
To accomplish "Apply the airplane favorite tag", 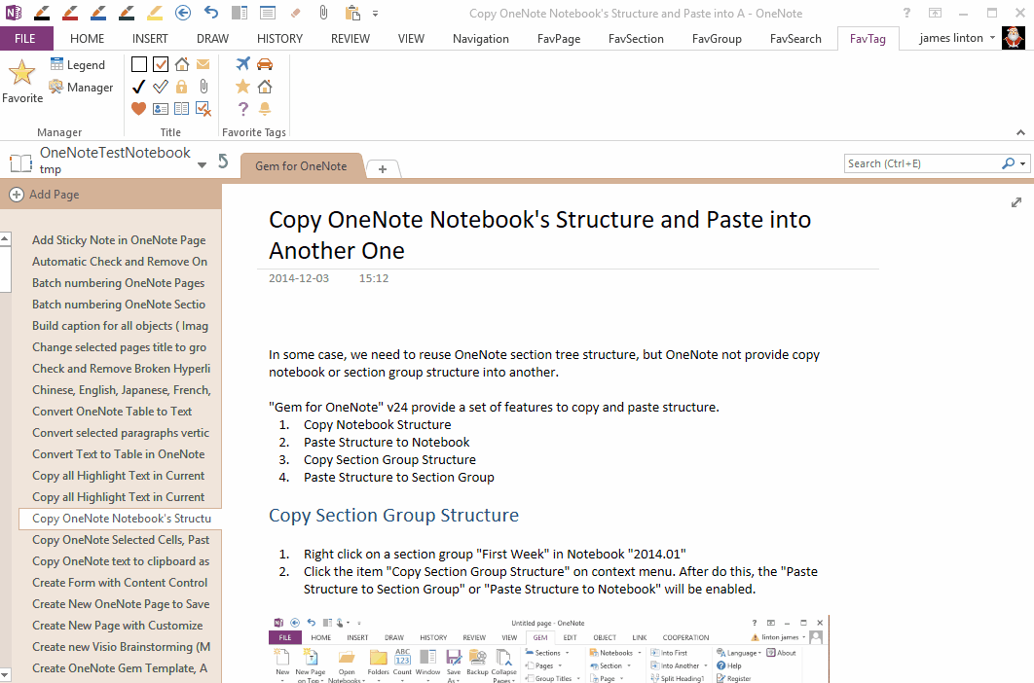I will (243, 64).
